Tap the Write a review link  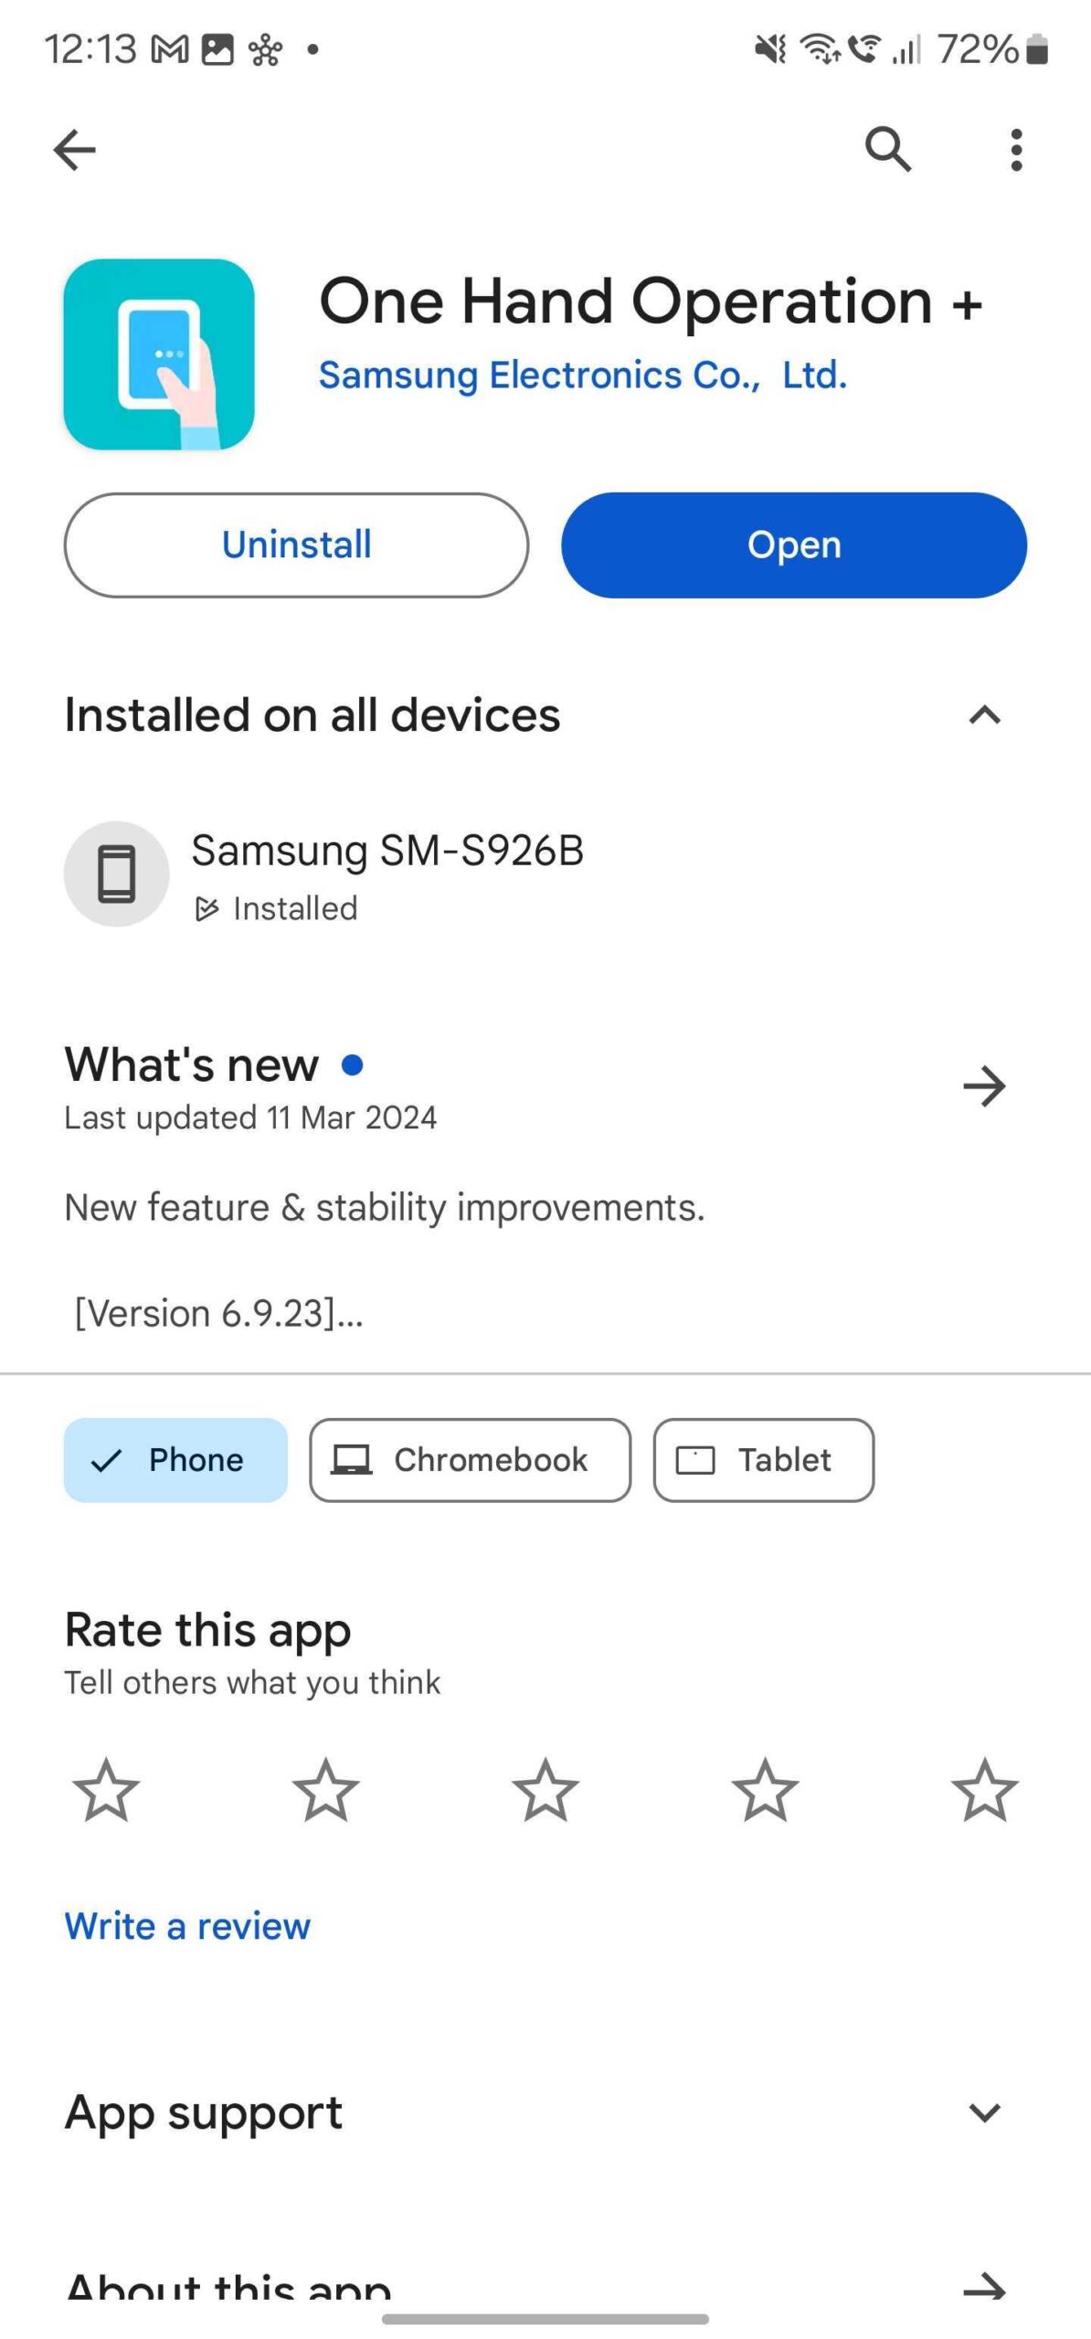187,1926
